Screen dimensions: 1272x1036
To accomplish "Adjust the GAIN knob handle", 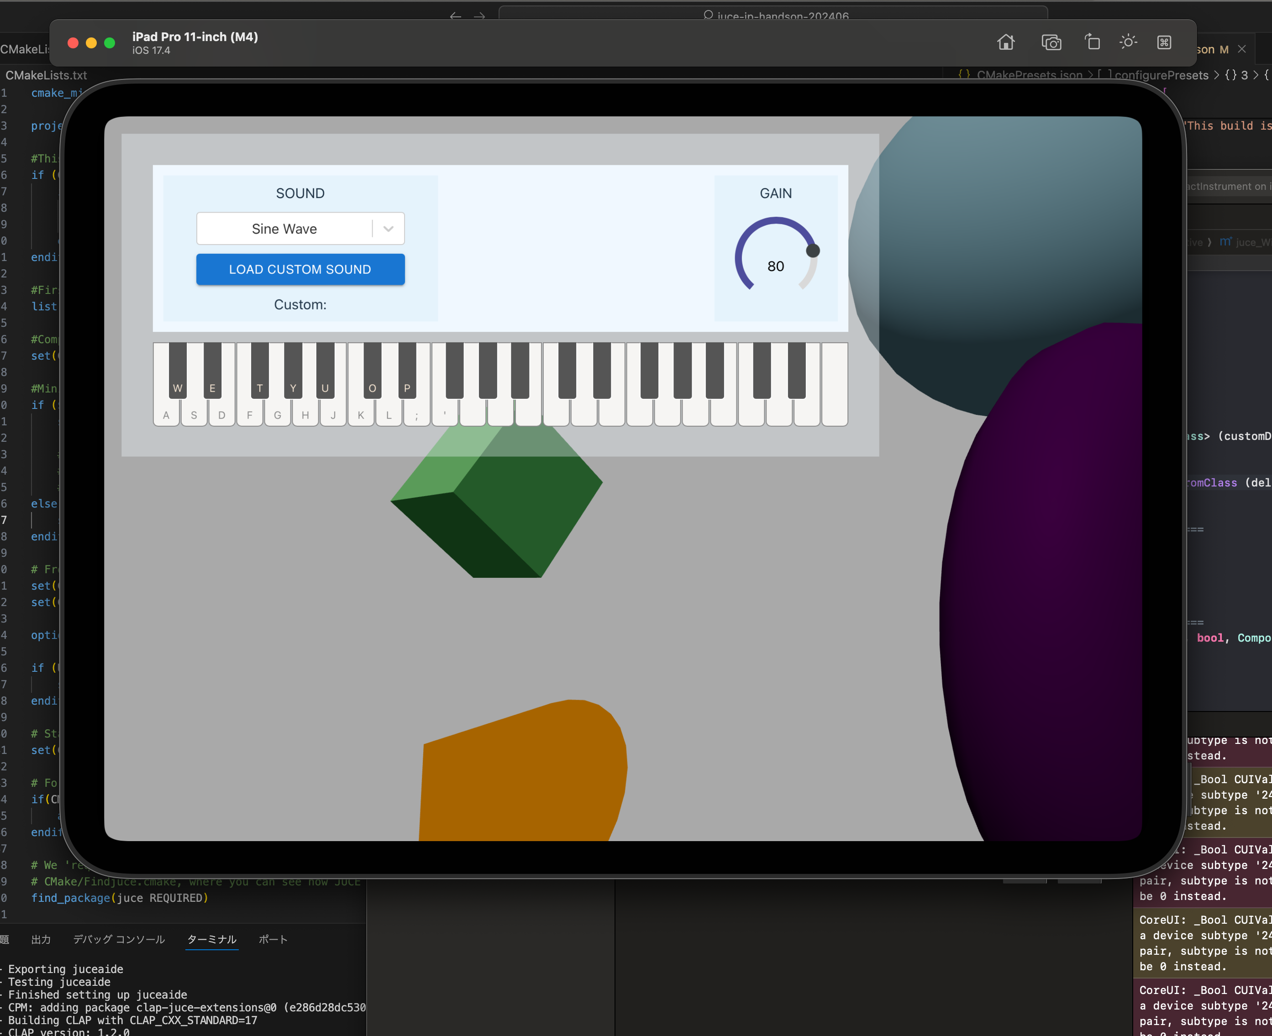I will (812, 251).
